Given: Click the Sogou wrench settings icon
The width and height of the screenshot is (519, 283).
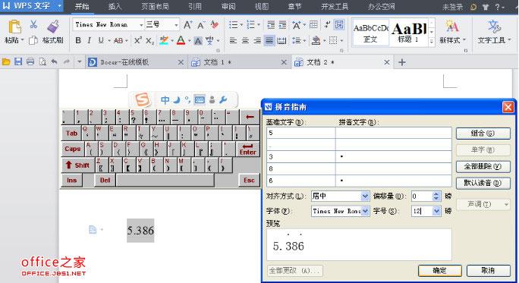Looking at the screenshot, I should click(x=223, y=99).
